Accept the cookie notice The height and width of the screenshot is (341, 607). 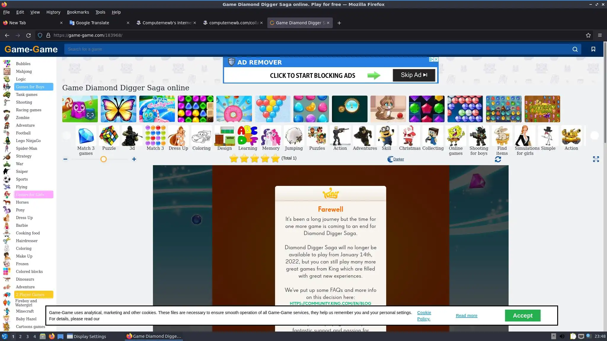(x=522, y=316)
